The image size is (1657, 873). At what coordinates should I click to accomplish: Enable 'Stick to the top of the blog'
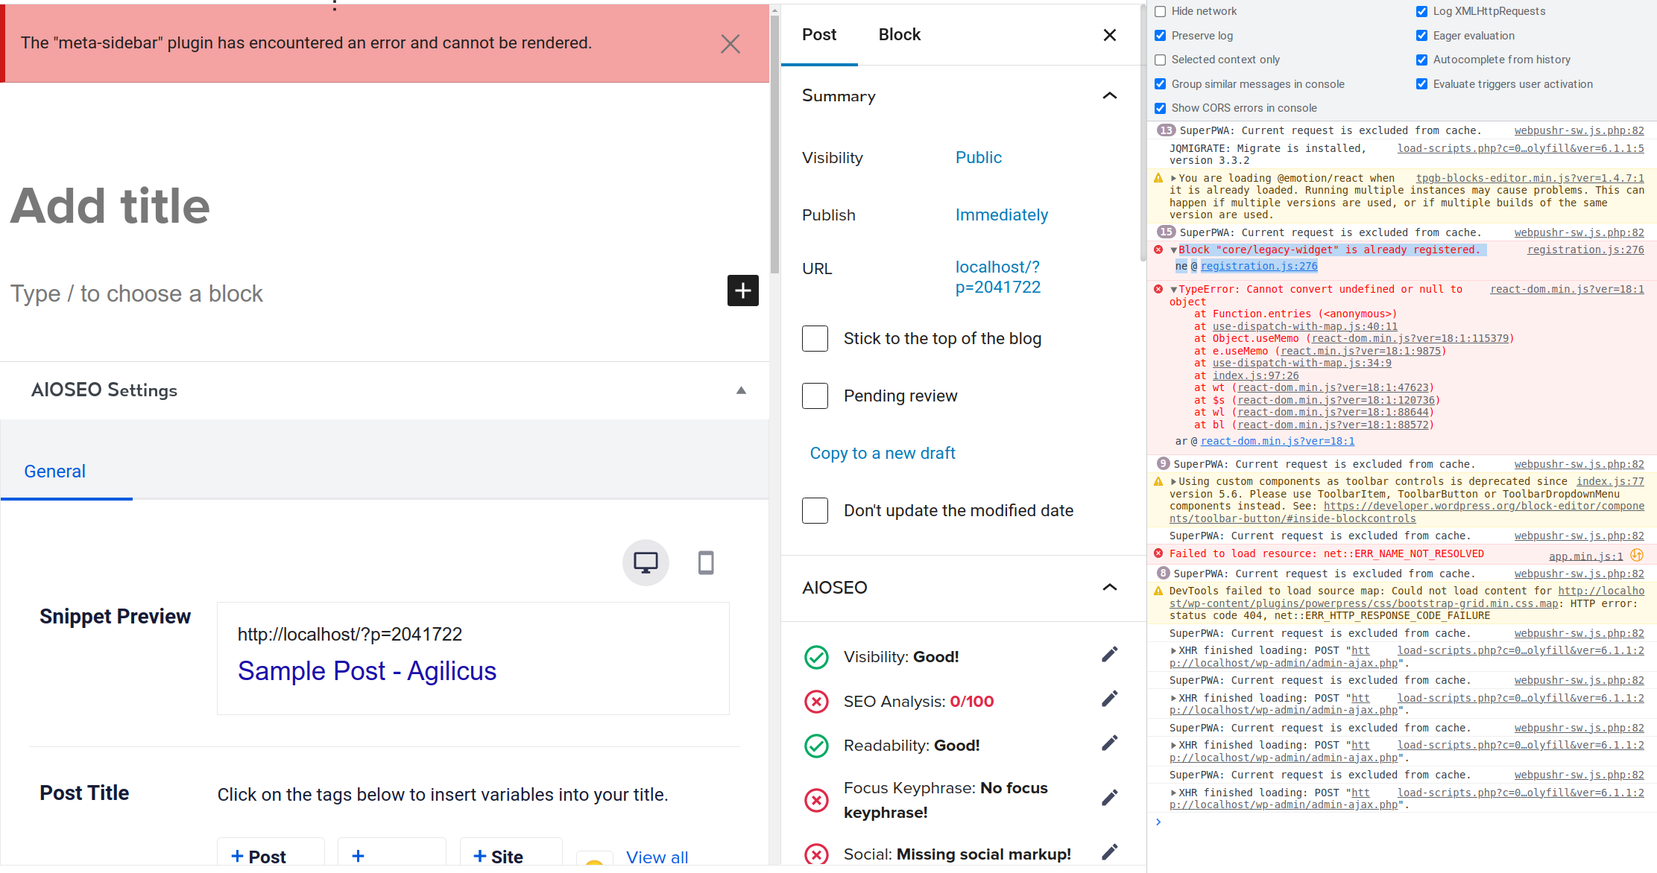click(815, 338)
